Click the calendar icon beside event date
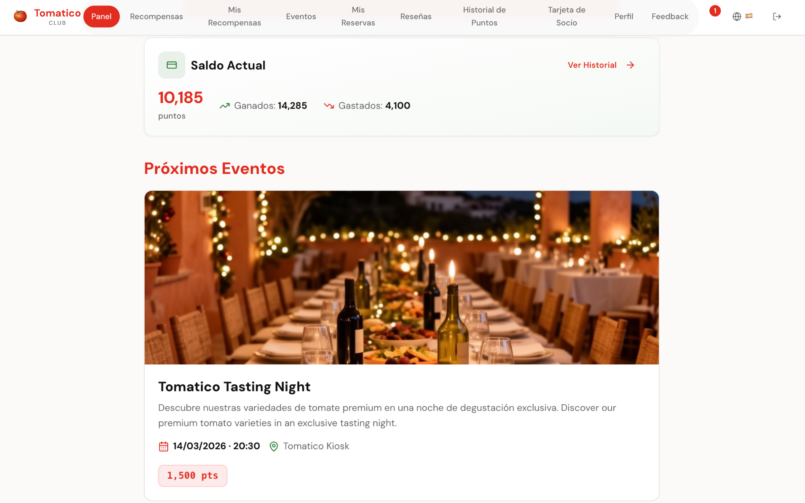Viewport: 805px width, 503px height. coord(164,446)
